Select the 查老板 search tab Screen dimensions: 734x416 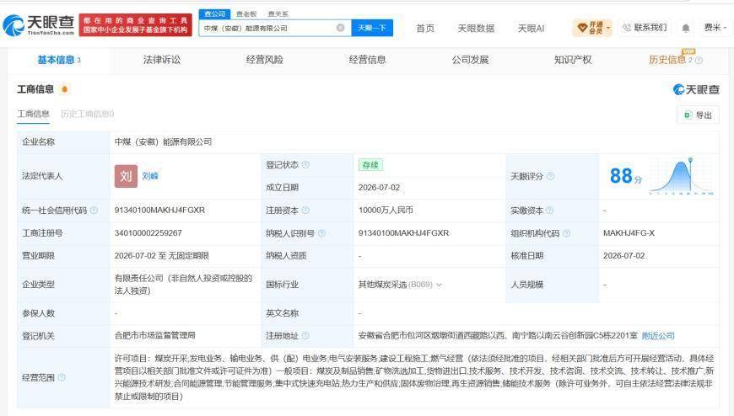[246, 14]
